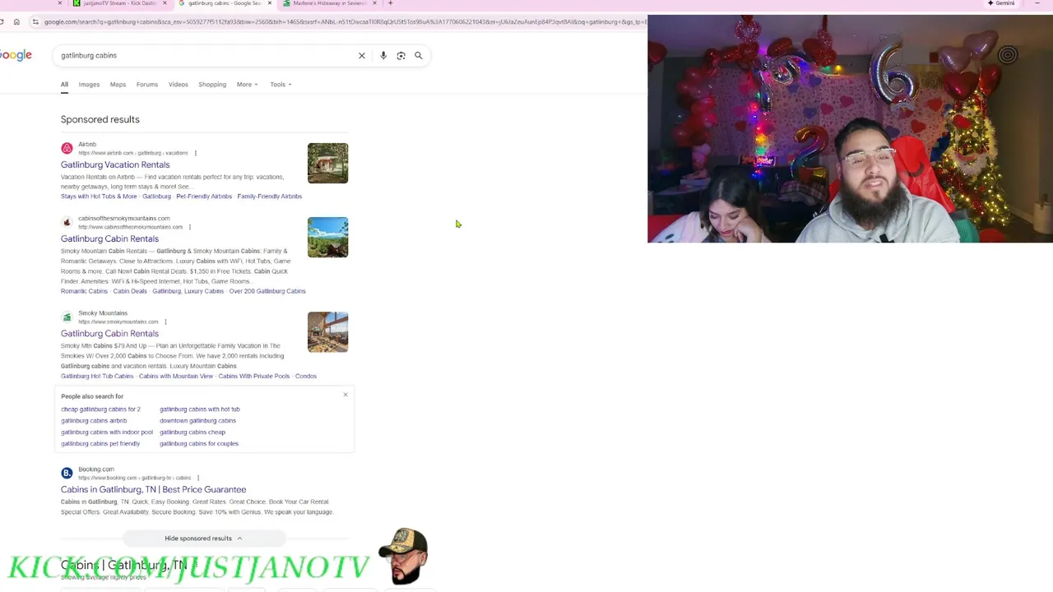Click the Airbnb favicon logo
The image size is (1053, 592).
click(67, 148)
